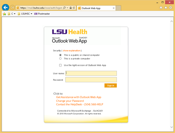Open a new tab
This screenshot has width=175, height=133.
click(x=118, y=8)
